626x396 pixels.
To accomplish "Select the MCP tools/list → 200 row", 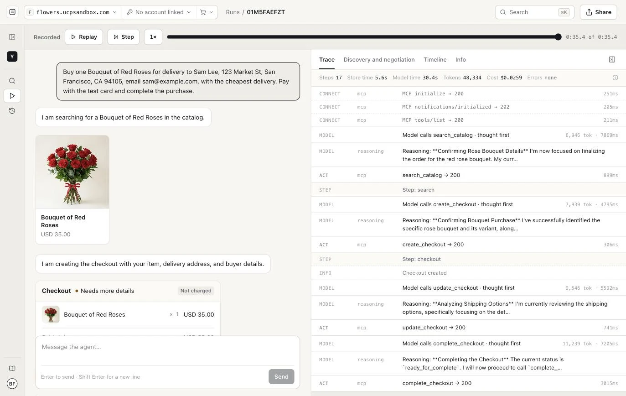I will [468, 120].
